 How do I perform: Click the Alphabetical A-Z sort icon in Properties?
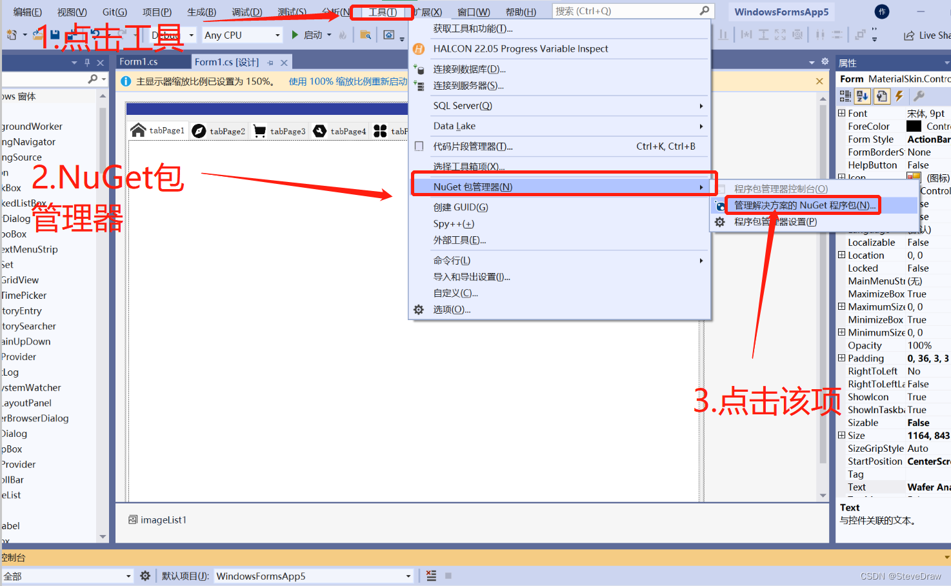pos(863,96)
